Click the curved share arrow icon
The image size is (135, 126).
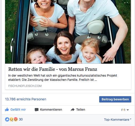(x=73, y=110)
